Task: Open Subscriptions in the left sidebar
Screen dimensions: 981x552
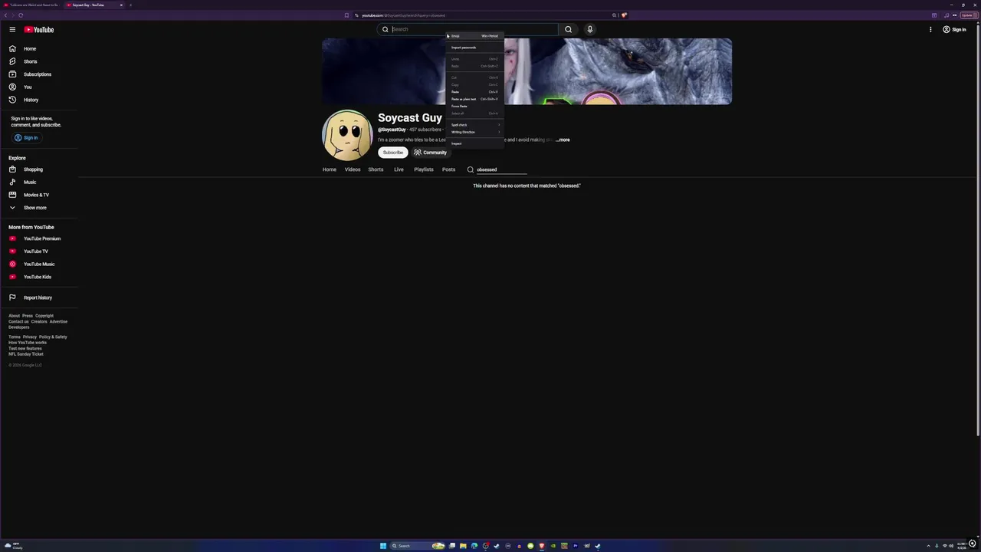Action: pos(37,74)
